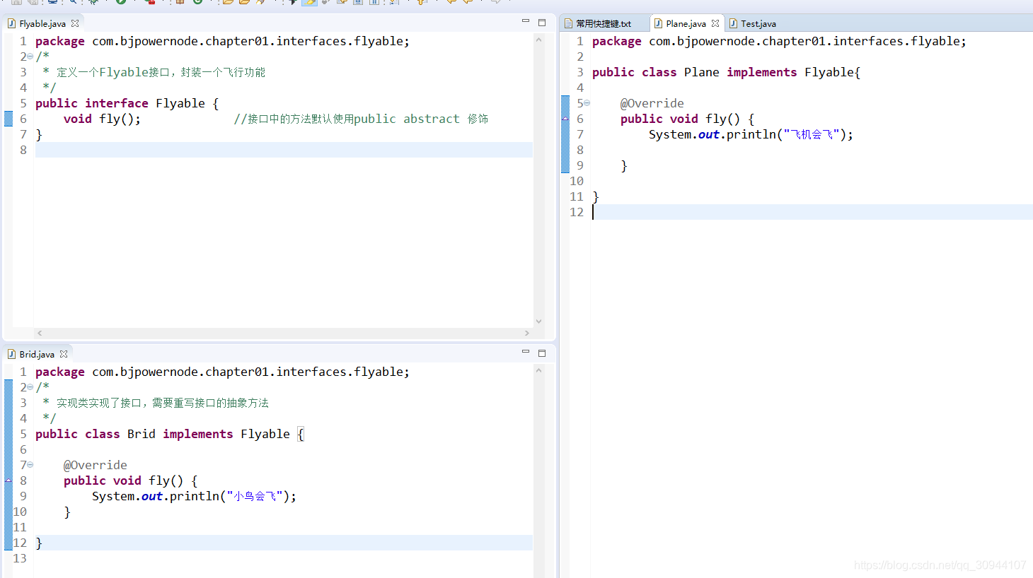The image size is (1033, 578).
Task: Maximize the Brid.java editor pane
Action: [542, 353]
